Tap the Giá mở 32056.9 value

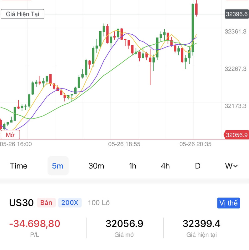point(124,223)
